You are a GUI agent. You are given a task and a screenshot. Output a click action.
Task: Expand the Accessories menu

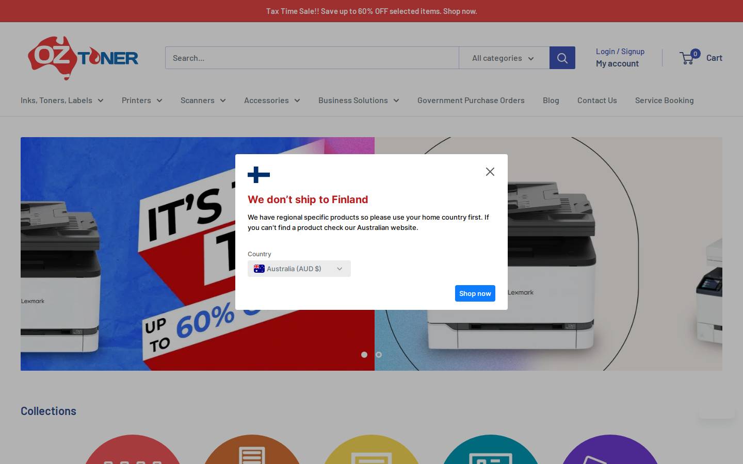coord(272,101)
